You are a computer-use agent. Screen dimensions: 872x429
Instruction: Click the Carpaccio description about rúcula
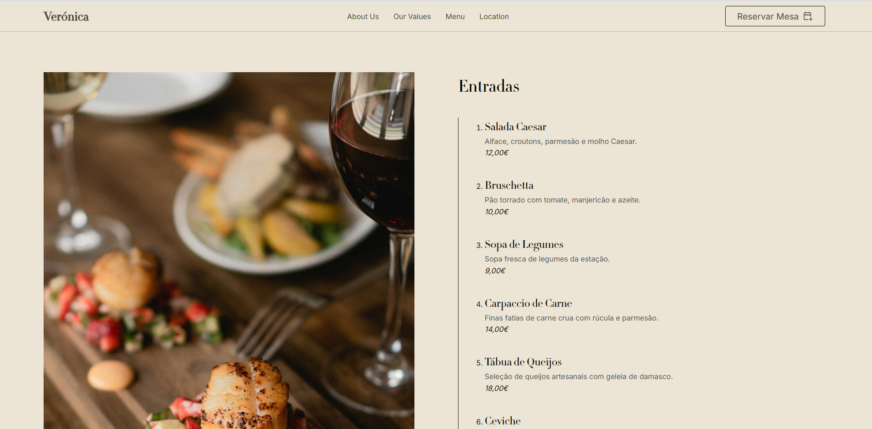[571, 318]
